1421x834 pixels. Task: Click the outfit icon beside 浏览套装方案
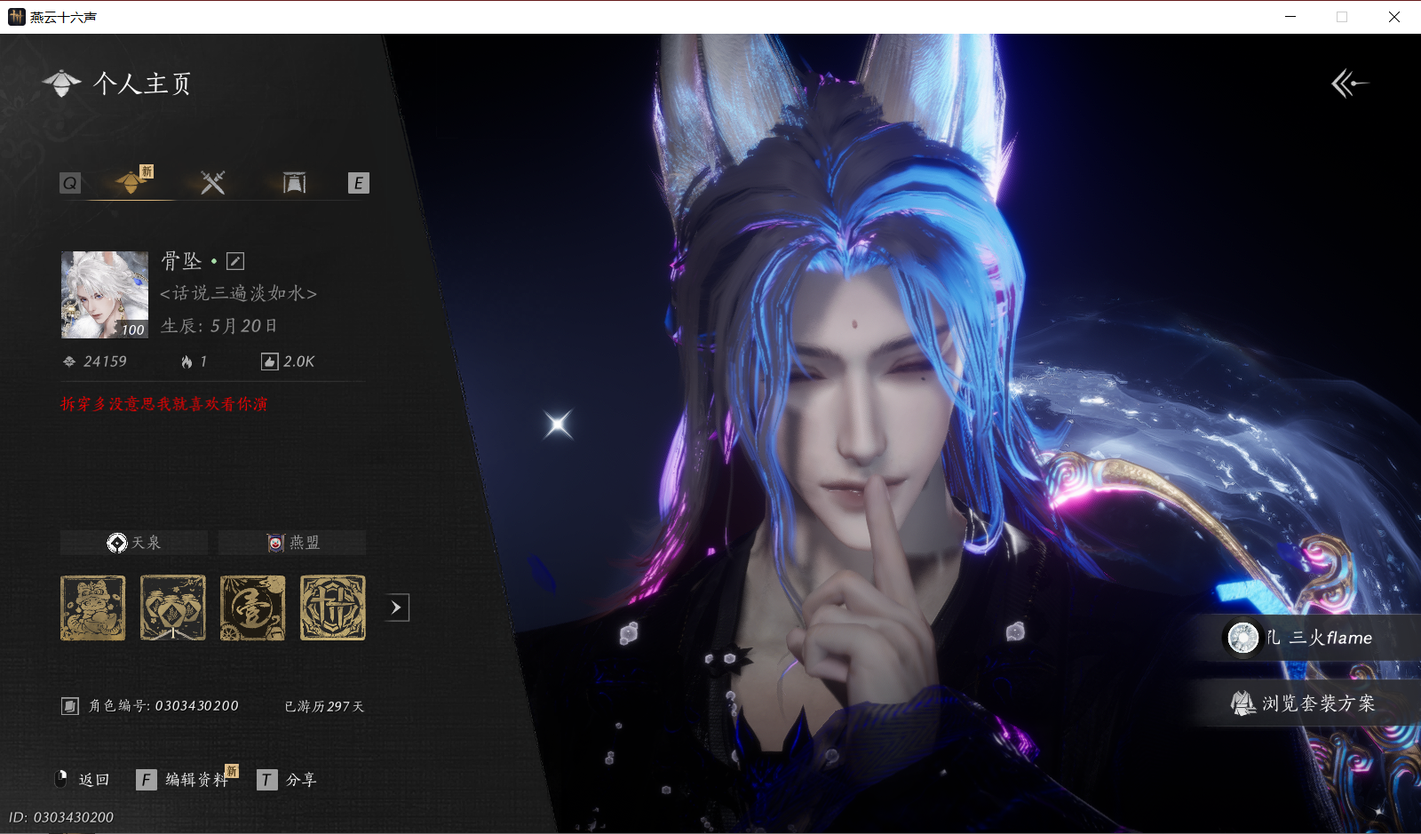point(1242,703)
